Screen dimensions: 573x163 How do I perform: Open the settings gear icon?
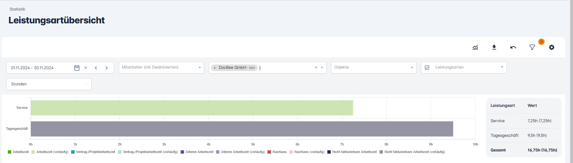(x=551, y=47)
